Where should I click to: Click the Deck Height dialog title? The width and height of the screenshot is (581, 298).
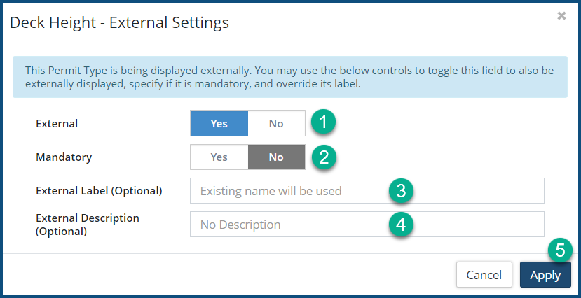[x=119, y=22]
